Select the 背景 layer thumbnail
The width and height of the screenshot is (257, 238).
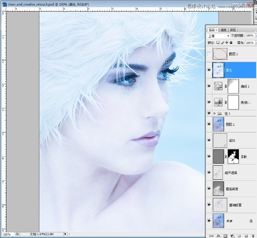point(218,221)
